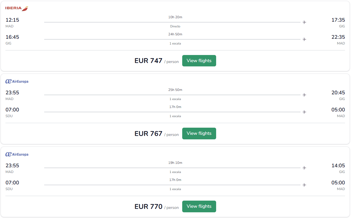Click the Air Europa logo on the middle card

[16, 81]
